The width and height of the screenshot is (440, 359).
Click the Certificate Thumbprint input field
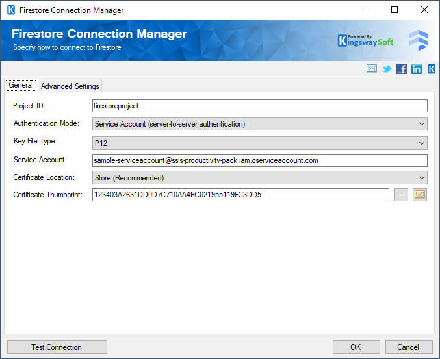[x=240, y=195]
